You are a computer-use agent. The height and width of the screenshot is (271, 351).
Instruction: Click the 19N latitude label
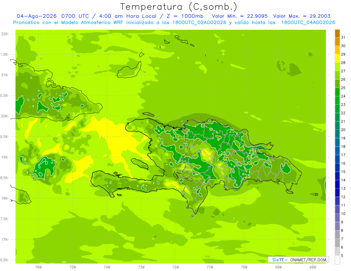[4, 157]
